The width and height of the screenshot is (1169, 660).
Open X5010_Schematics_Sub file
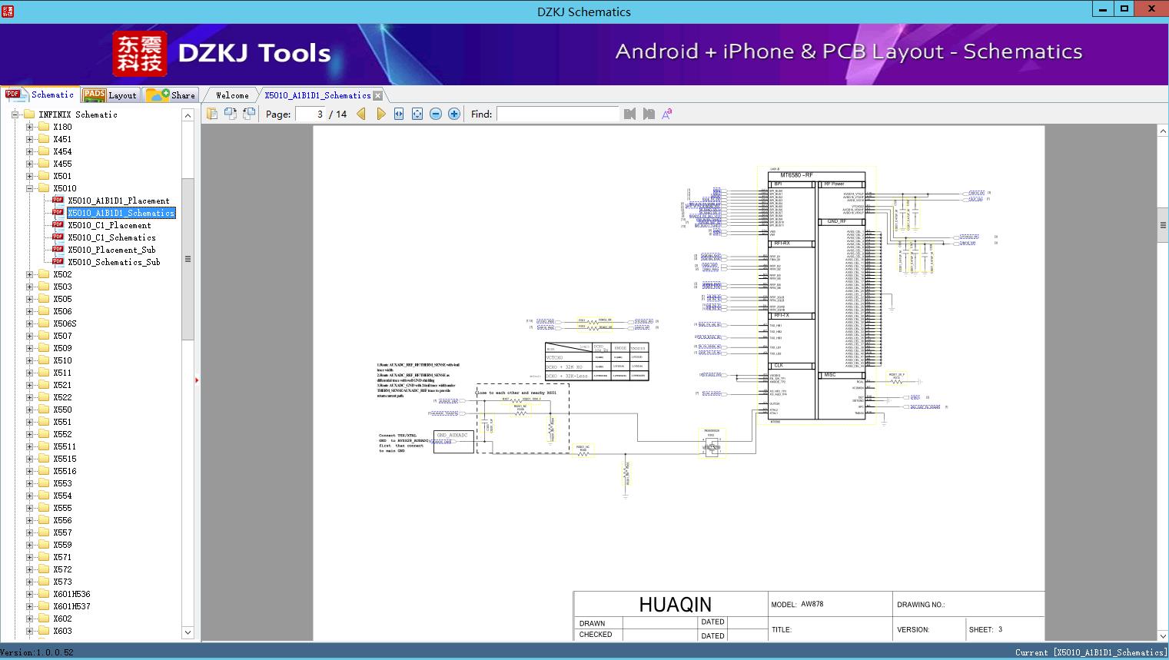pyautogui.click(x=114, y=262)
